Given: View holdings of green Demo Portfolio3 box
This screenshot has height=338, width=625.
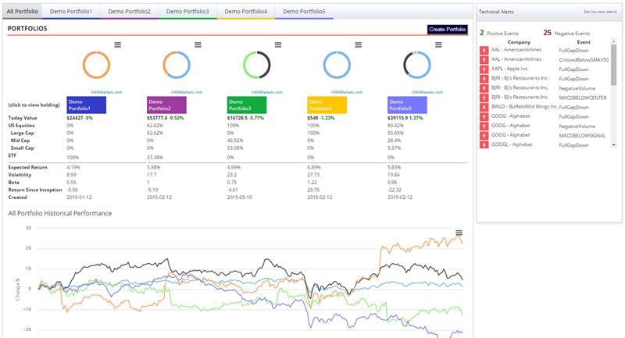Looking at the screenshot, I should click(247, 105).
